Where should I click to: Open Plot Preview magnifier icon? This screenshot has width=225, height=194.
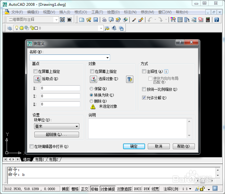(x=111, y=20)
